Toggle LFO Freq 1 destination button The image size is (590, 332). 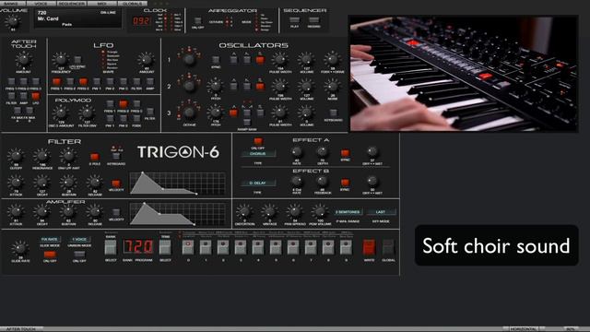[x=57, y=81]
